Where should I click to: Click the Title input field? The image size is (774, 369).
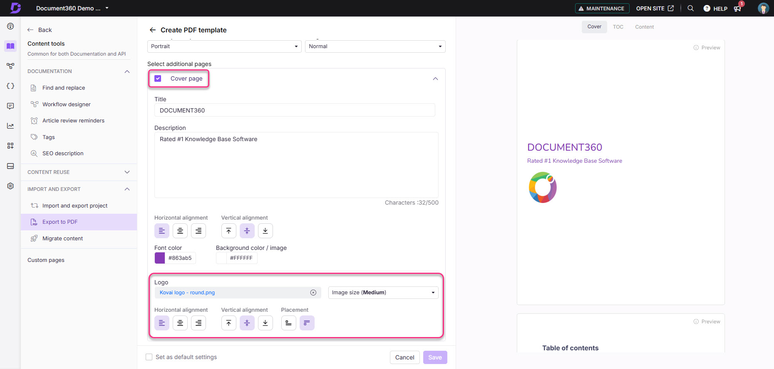[295, 110]
